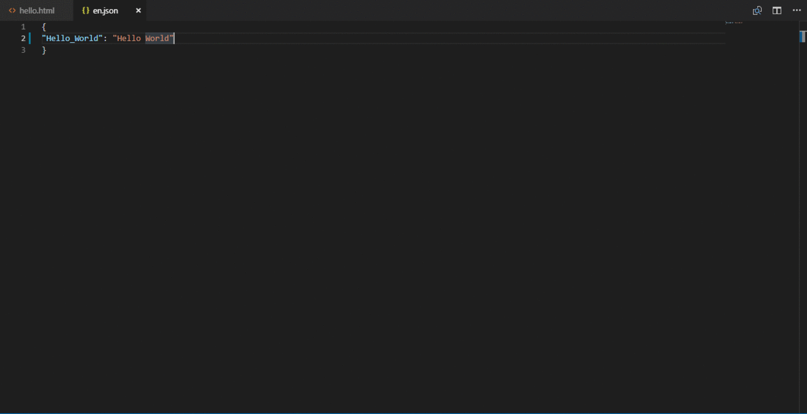
Task: Open the More Actions ellipsis menu
Action: [x=797, y=10]
